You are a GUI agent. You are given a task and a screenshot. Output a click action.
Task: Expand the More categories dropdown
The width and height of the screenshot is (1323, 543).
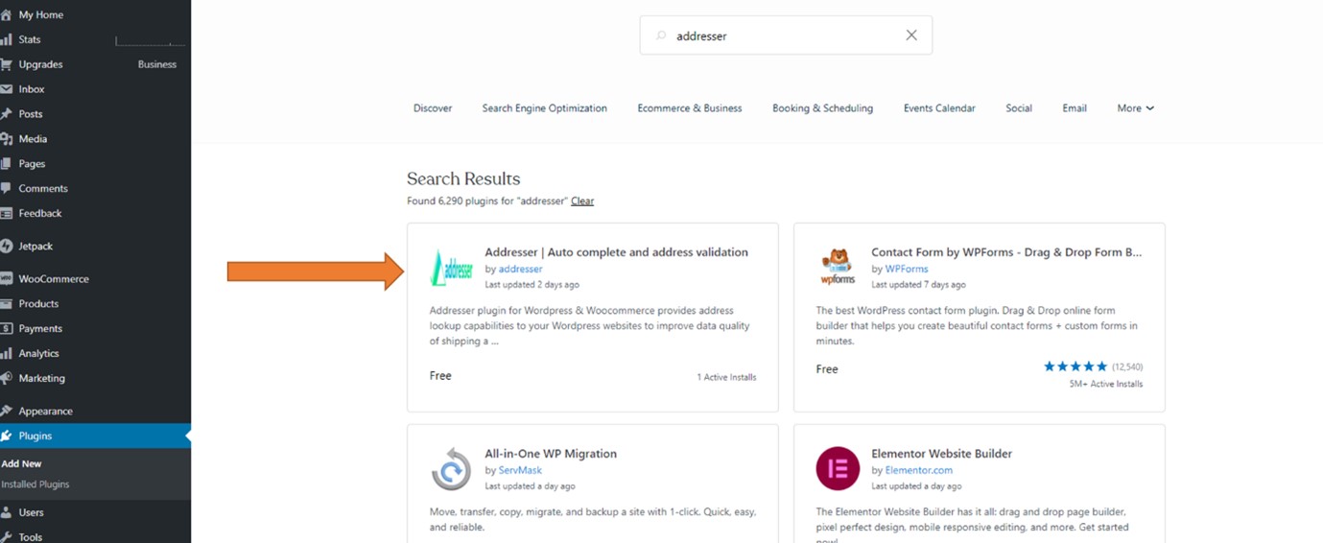pos(1135,108)
